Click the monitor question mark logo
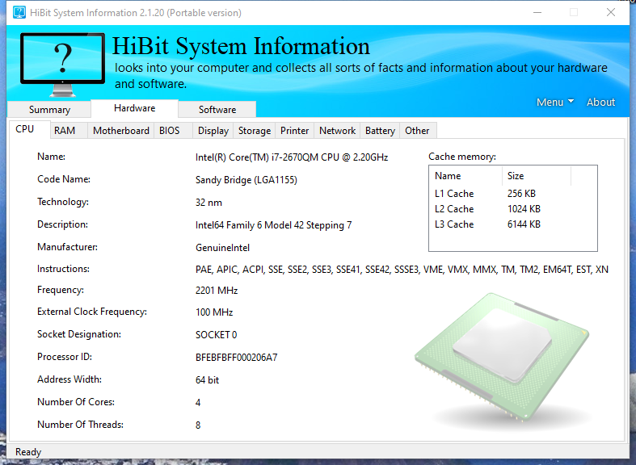The width and height of the screenshot is (636, 465). [x=62, y=65]
